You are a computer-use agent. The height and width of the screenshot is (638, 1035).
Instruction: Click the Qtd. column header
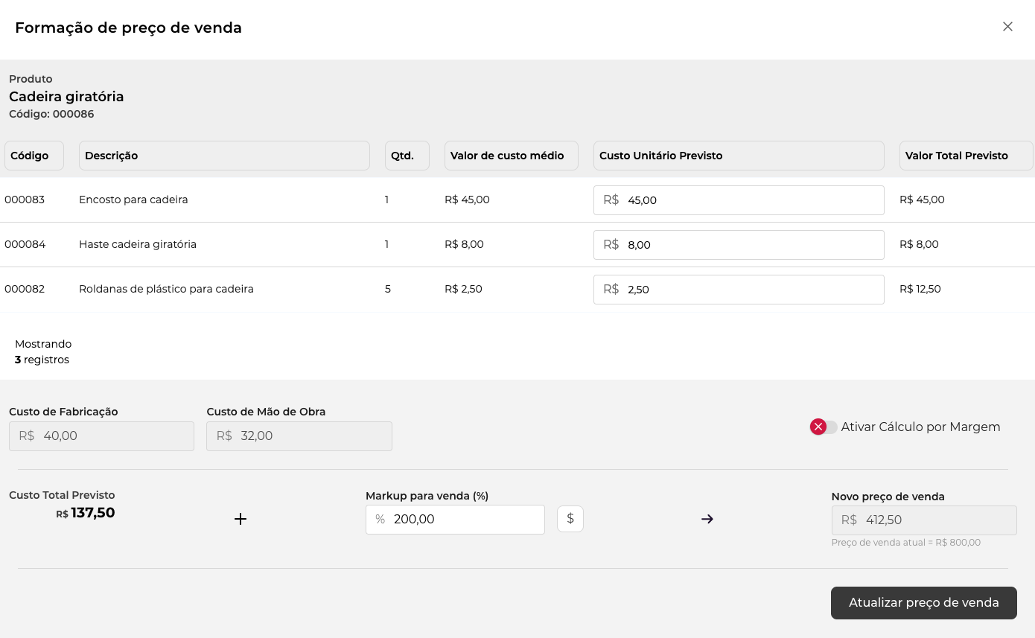pyautogui.click(x=407, y=156)
